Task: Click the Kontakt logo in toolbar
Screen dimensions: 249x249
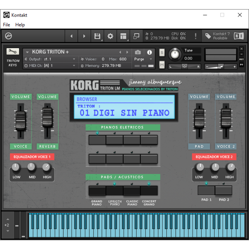Action: [x=8, y=36]
